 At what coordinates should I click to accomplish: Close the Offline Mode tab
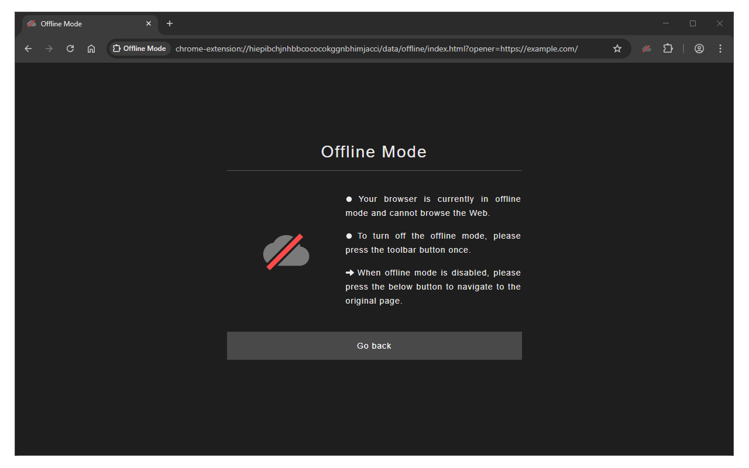pyautogui.click(x=149, y=23)
